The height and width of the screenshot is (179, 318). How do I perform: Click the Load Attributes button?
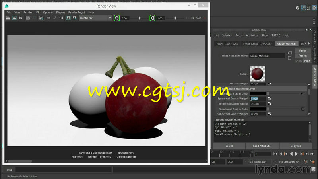[262, 146]
